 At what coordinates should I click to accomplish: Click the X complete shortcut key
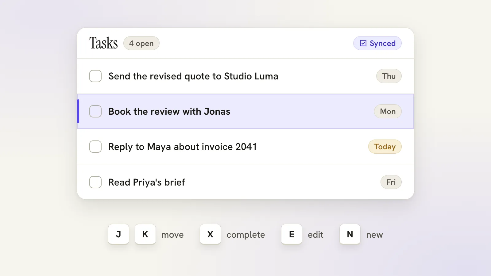pyautogui.click(x=210, y=234)
